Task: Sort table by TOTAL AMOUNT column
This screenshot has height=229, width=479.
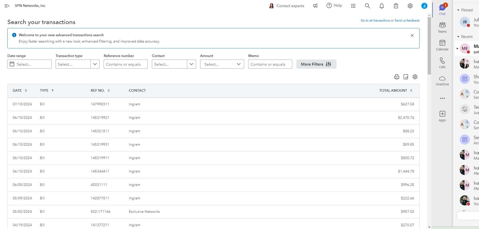Action: (396, 90)
